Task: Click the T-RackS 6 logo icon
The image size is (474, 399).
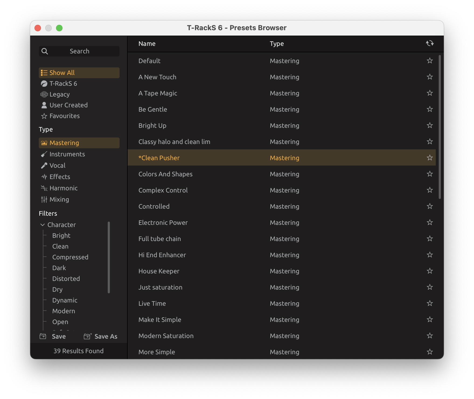Action: click(44, 84)
